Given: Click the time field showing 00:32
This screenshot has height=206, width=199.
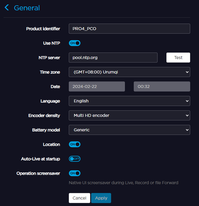Looking at the screenshot, I should 162,87.
